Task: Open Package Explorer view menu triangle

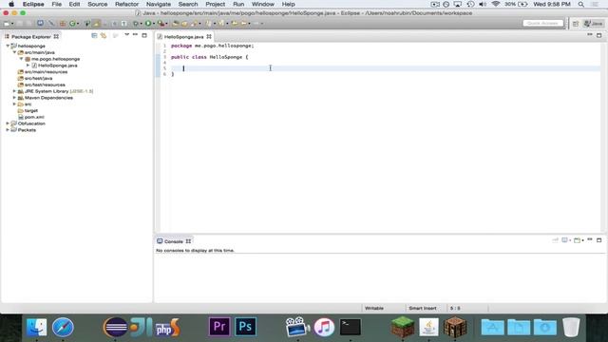Action: pos(126,35)
